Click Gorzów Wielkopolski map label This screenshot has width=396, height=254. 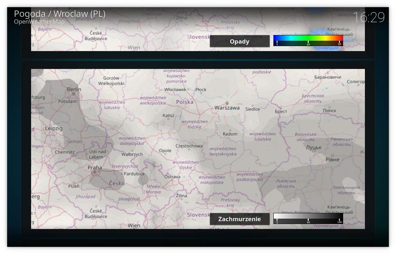111,81
